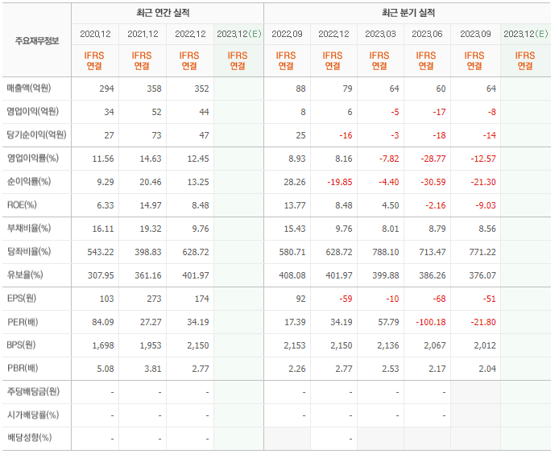Select the PER value 84.09
Image resolution: width=559 pixels, height=454 pixels.
pos(103,323)
